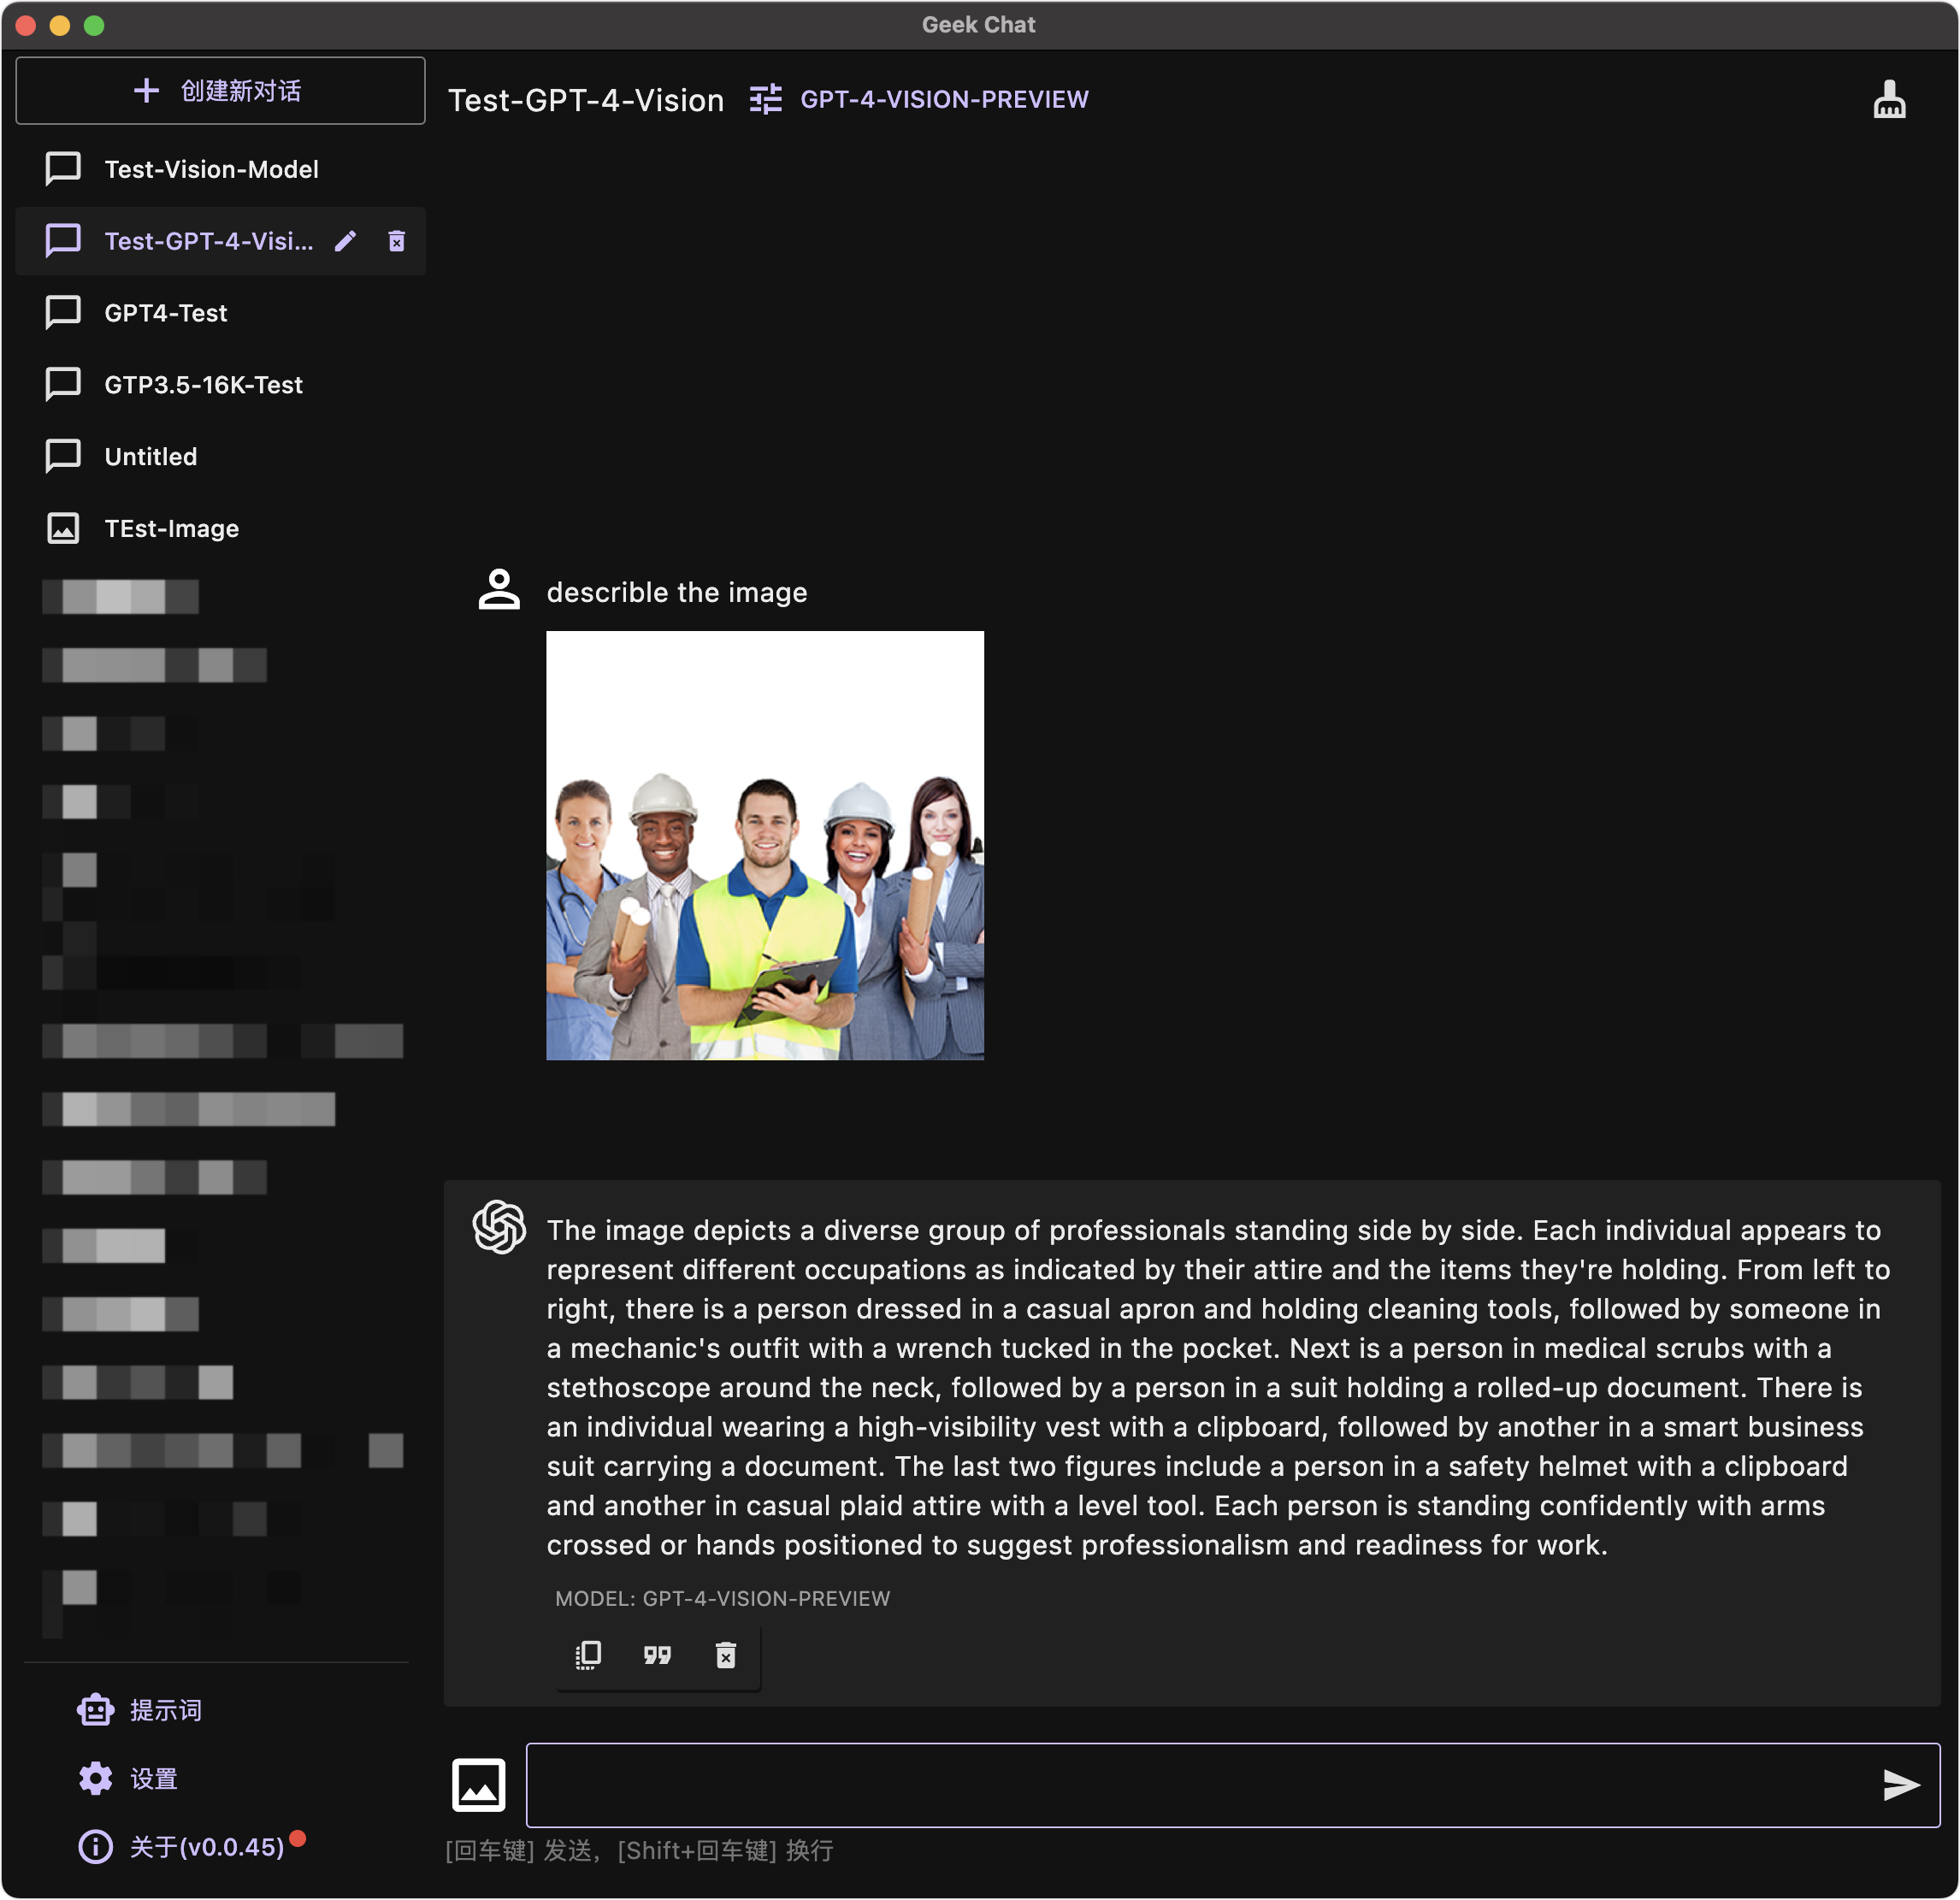Open 设置 settings page
Screen dimensions: 1960x1900
pyautogui.click(x=153, y=1779)
